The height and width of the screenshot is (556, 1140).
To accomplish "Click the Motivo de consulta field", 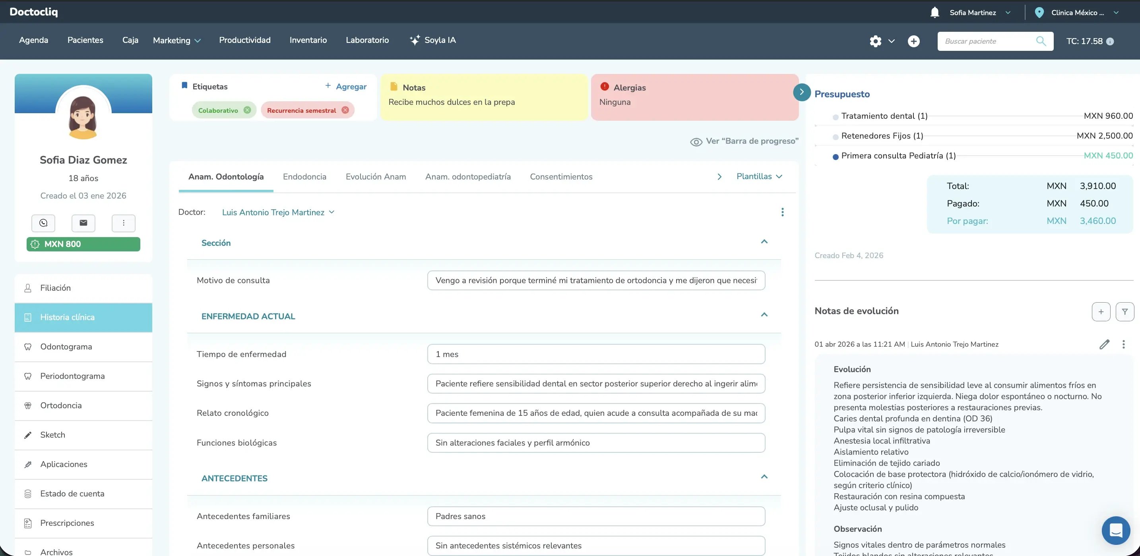I will pos(596,280).
